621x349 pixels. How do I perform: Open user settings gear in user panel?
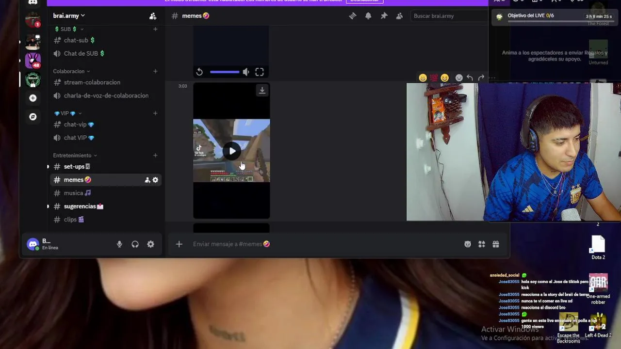pyautogui.click(x=151, y=244)
